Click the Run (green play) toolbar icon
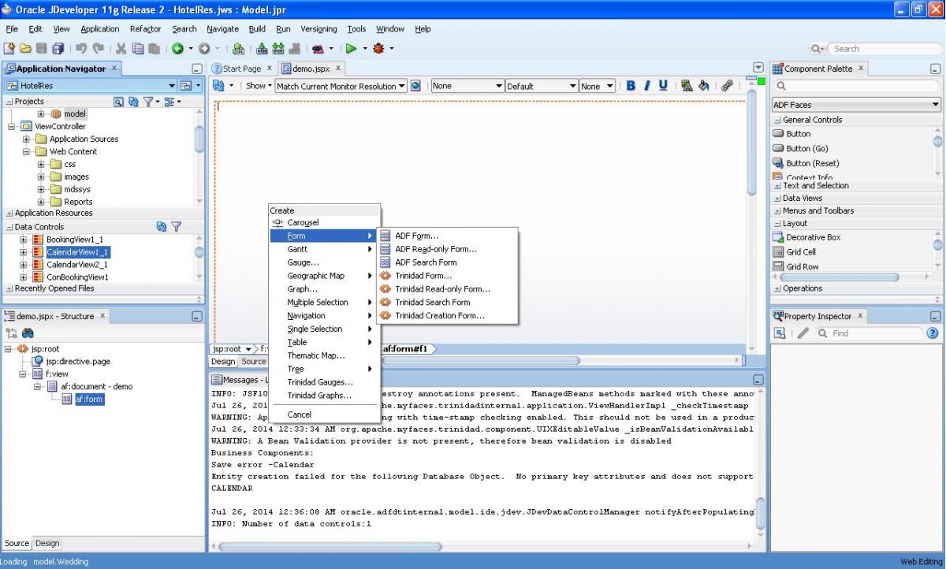This screenshot has height=569, width=946. [351, 49]
